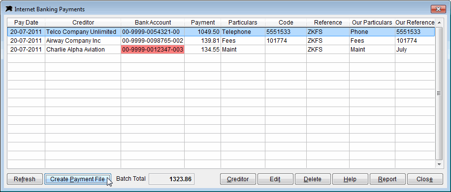This screenshot has width=451, height=192.
Task: Click July in Our Reference column
Action: point(415,50)
